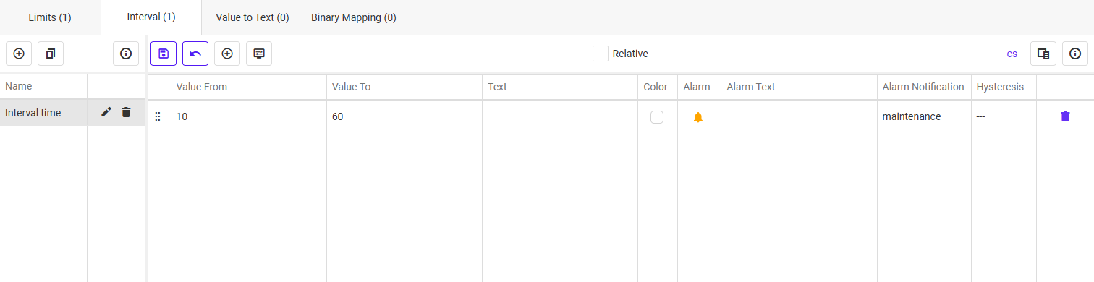The width and height of the screenshot is (1094, 282).
Task: Open the Value to Text (0) tab
Action: [253, 17]
